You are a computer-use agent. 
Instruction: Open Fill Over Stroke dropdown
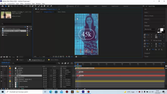159,40
